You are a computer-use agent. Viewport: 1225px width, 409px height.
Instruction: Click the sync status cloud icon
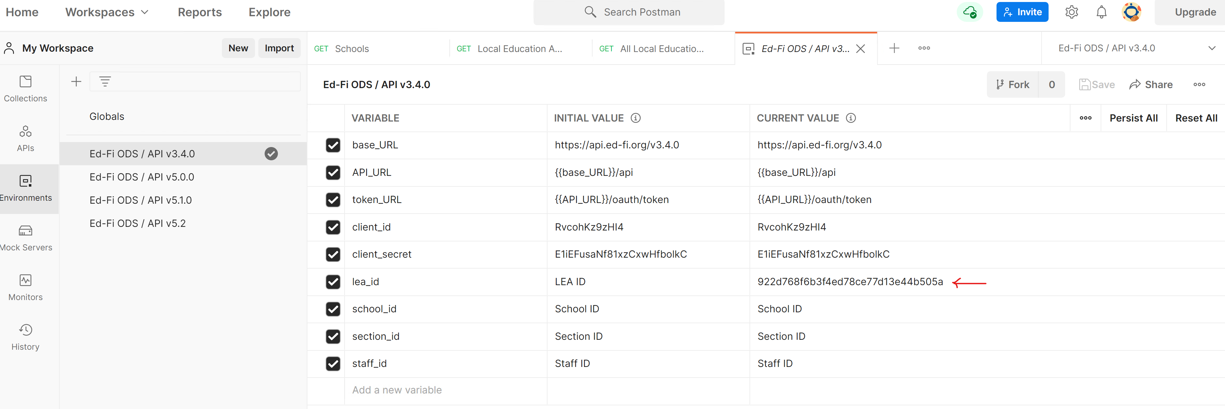969,12
